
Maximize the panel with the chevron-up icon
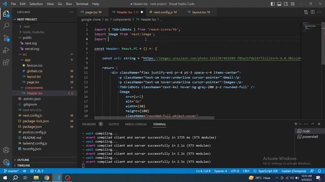[x=313, y=124]
